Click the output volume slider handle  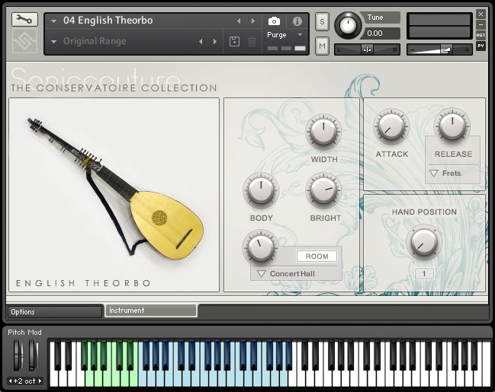445,49
